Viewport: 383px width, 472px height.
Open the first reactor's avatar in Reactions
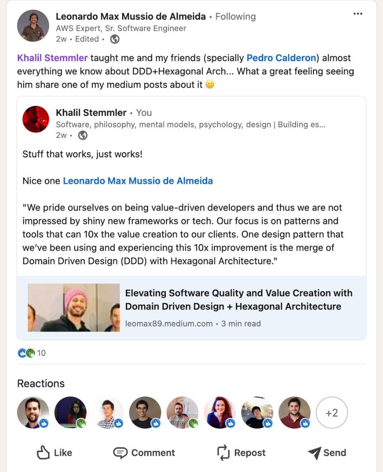click(x=33, y=412)
